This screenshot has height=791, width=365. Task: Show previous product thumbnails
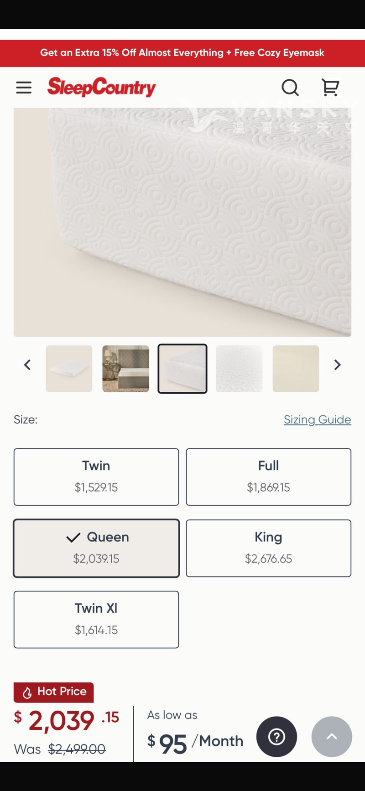27,365
